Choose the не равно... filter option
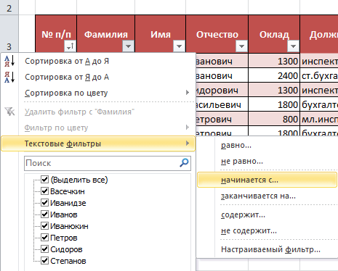 (267, 161)
